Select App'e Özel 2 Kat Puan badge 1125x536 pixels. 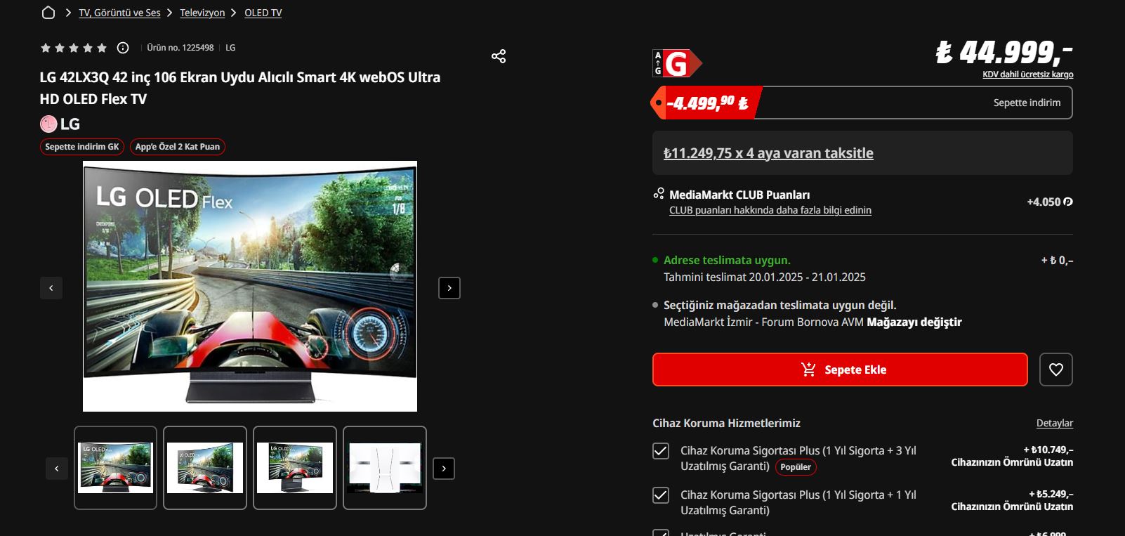[178, 147]
